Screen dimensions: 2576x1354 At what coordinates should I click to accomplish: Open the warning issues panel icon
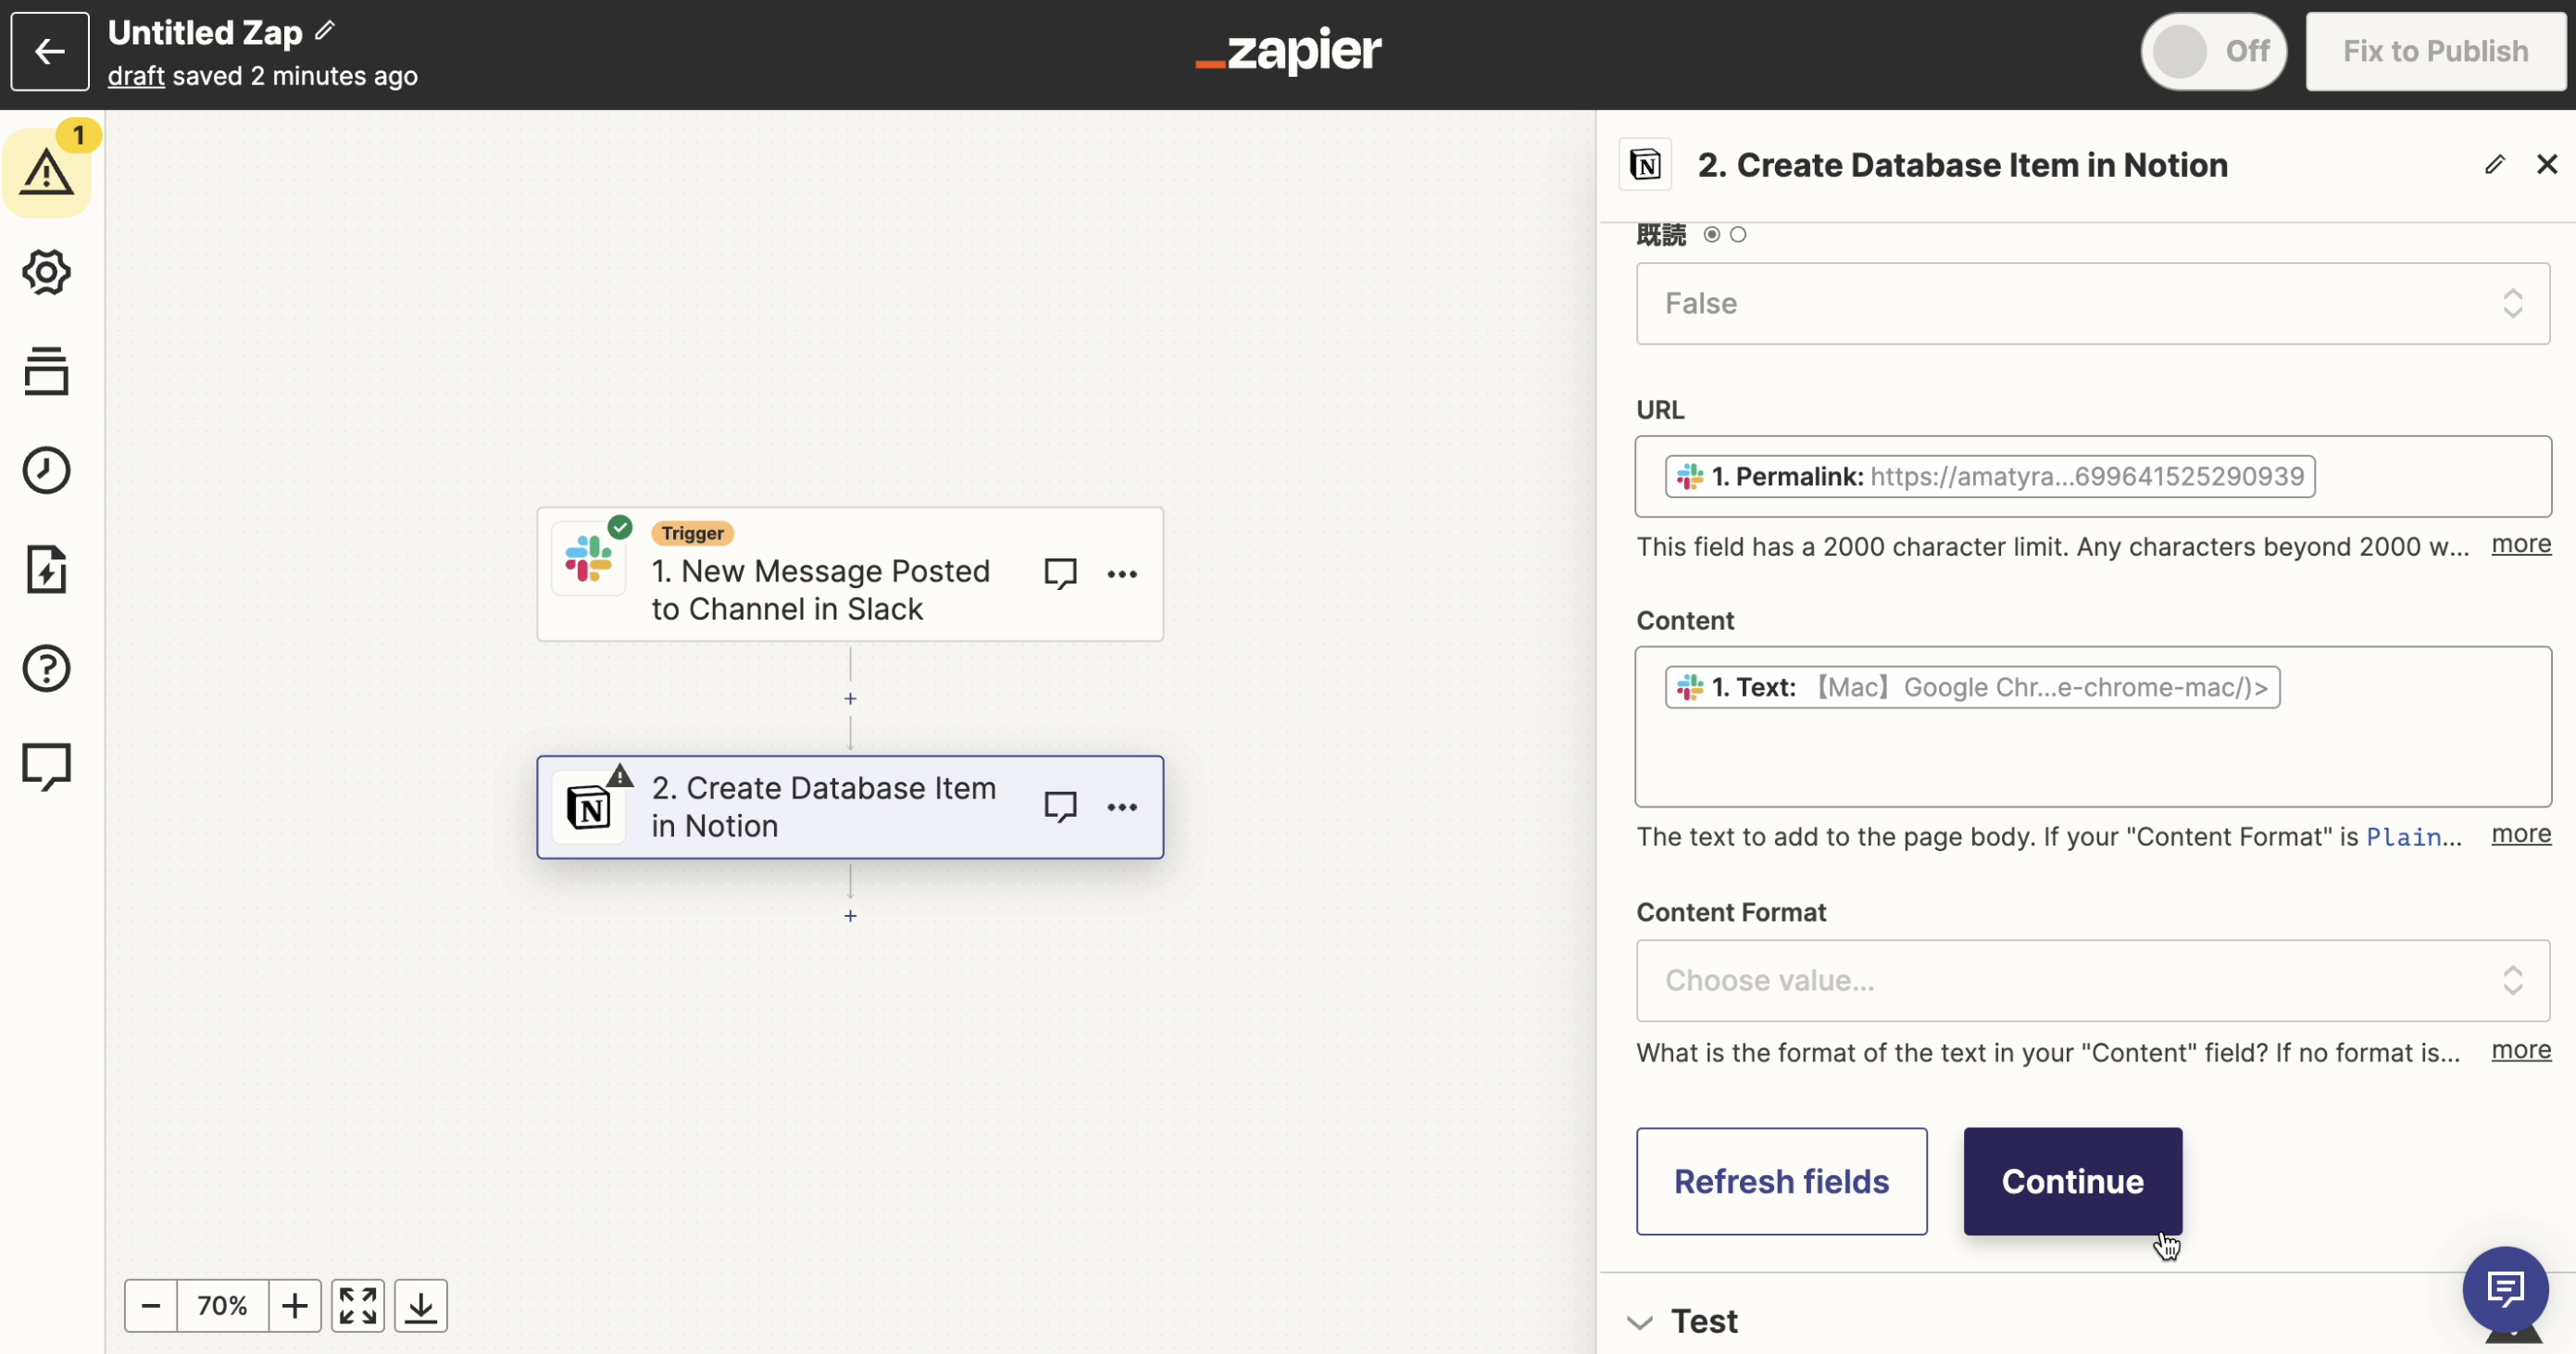46,172
